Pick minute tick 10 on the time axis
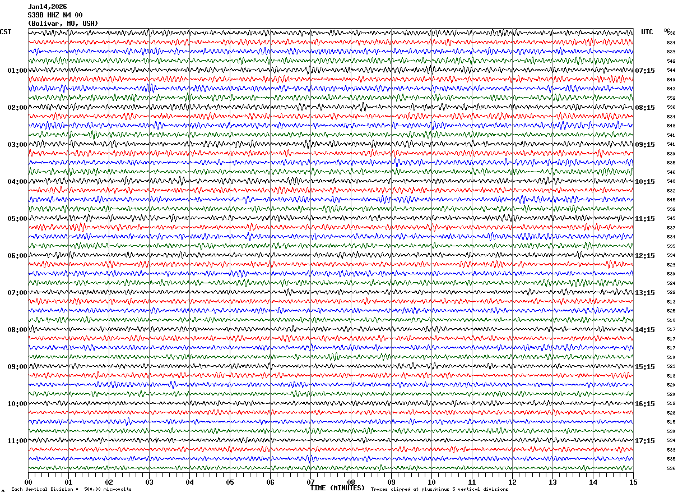This screenshot has width=678, height=497. click(x=431, y=482)
